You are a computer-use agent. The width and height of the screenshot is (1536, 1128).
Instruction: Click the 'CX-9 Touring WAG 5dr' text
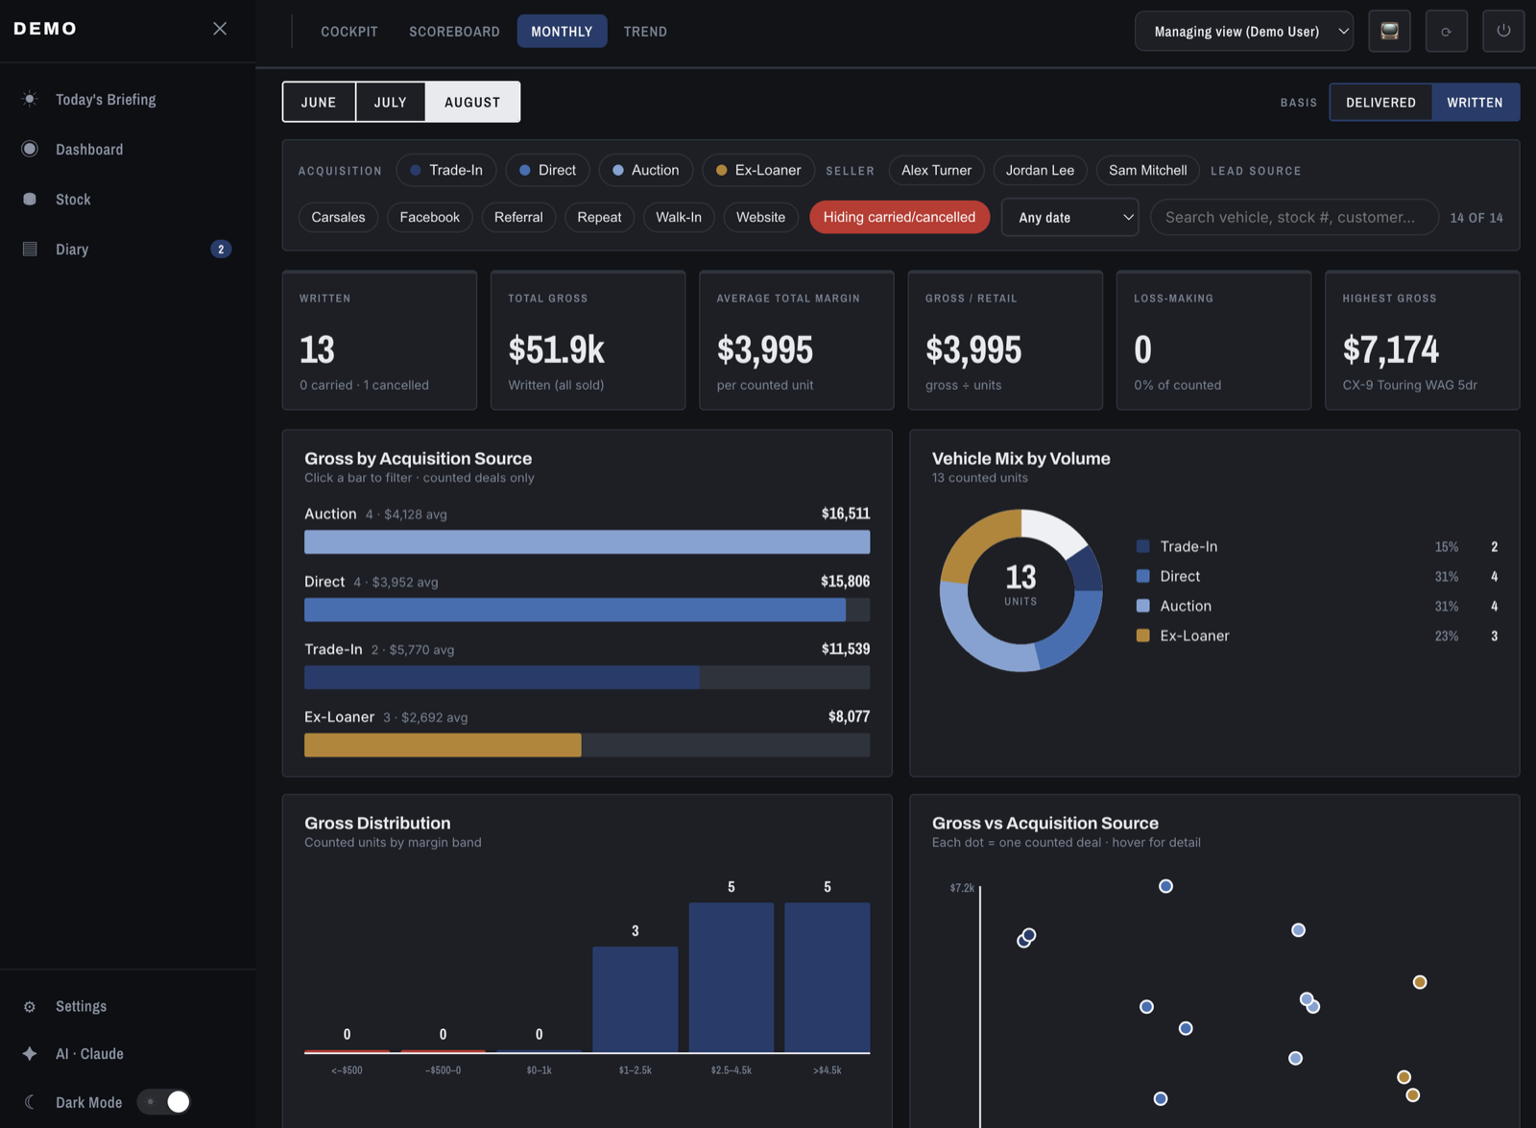coord(1409,385)
